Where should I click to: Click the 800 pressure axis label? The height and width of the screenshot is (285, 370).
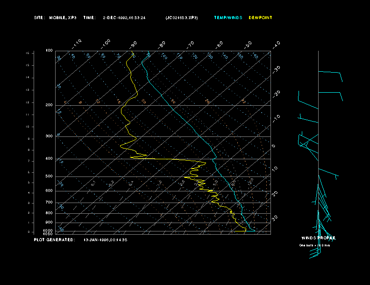pyautogui.click(x=49, y=213)
